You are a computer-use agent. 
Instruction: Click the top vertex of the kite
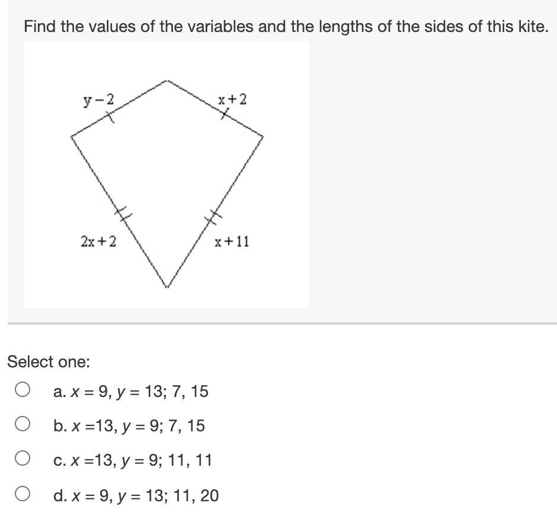(x=167, y=81)
